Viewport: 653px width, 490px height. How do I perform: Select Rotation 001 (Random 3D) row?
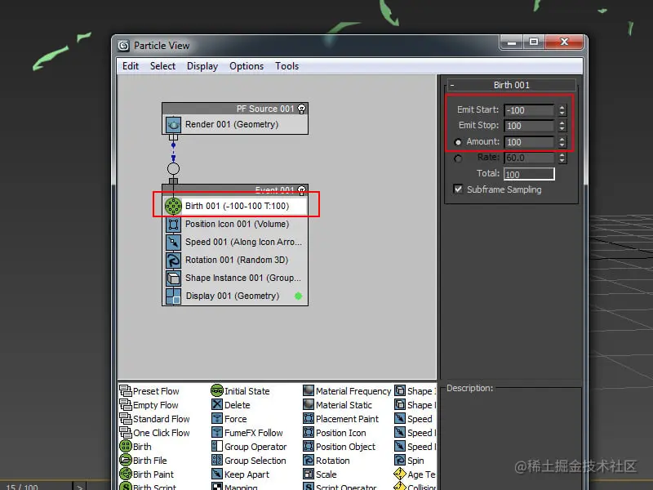pyautogui.click(x=236, y=260)
